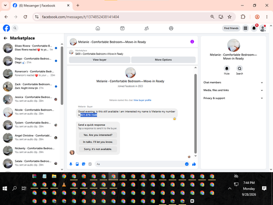Expand Privacy & support section
The width and height of the screenshot is (273, 205).
click(233, 98)
